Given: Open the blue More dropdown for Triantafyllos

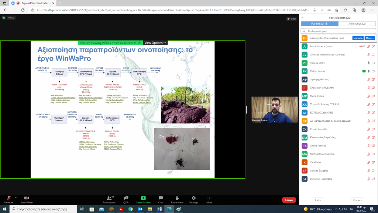Looking at the screenshot, I should point(370,38).
